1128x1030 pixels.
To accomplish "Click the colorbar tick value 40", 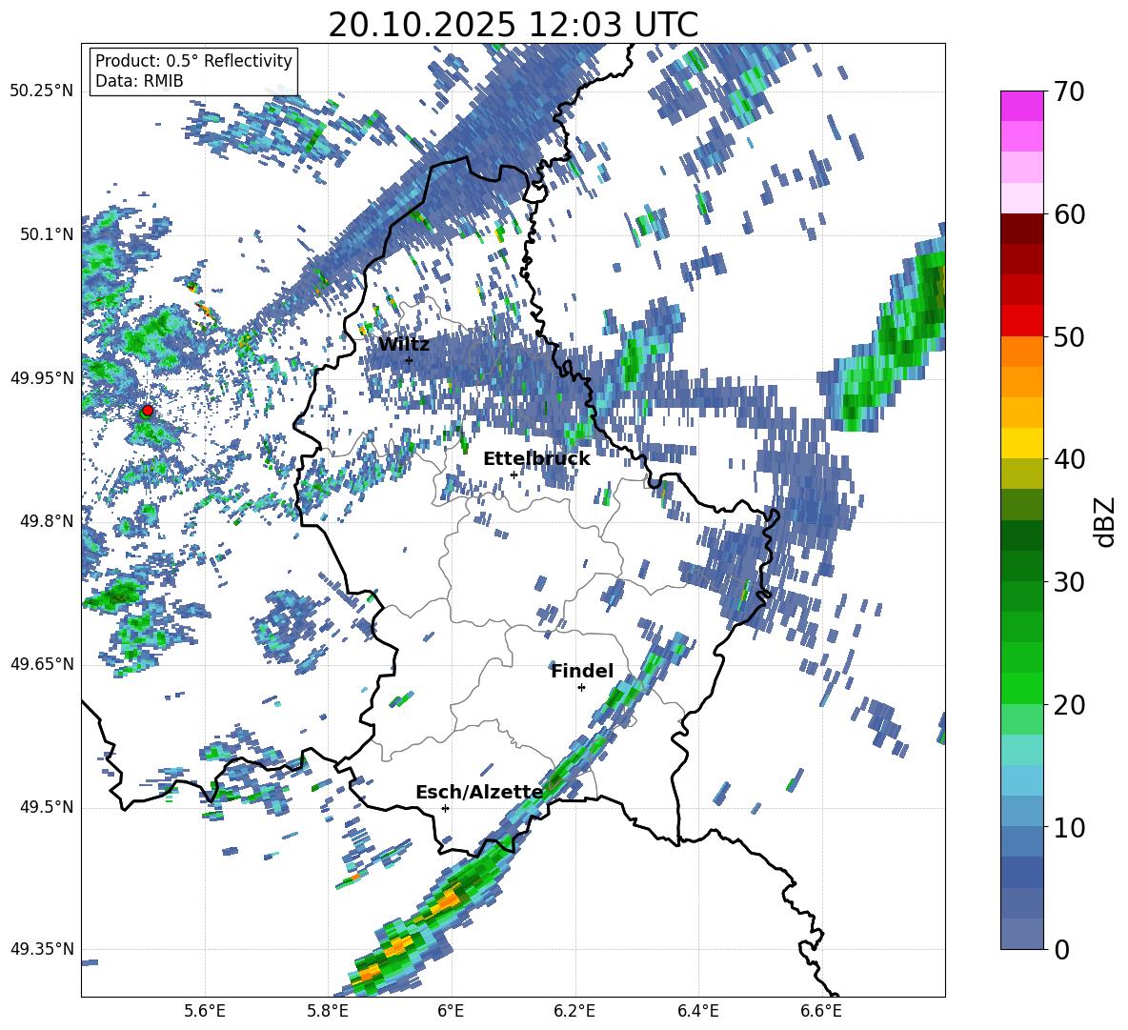I will pyautogui.click(x=1069, y=459).
